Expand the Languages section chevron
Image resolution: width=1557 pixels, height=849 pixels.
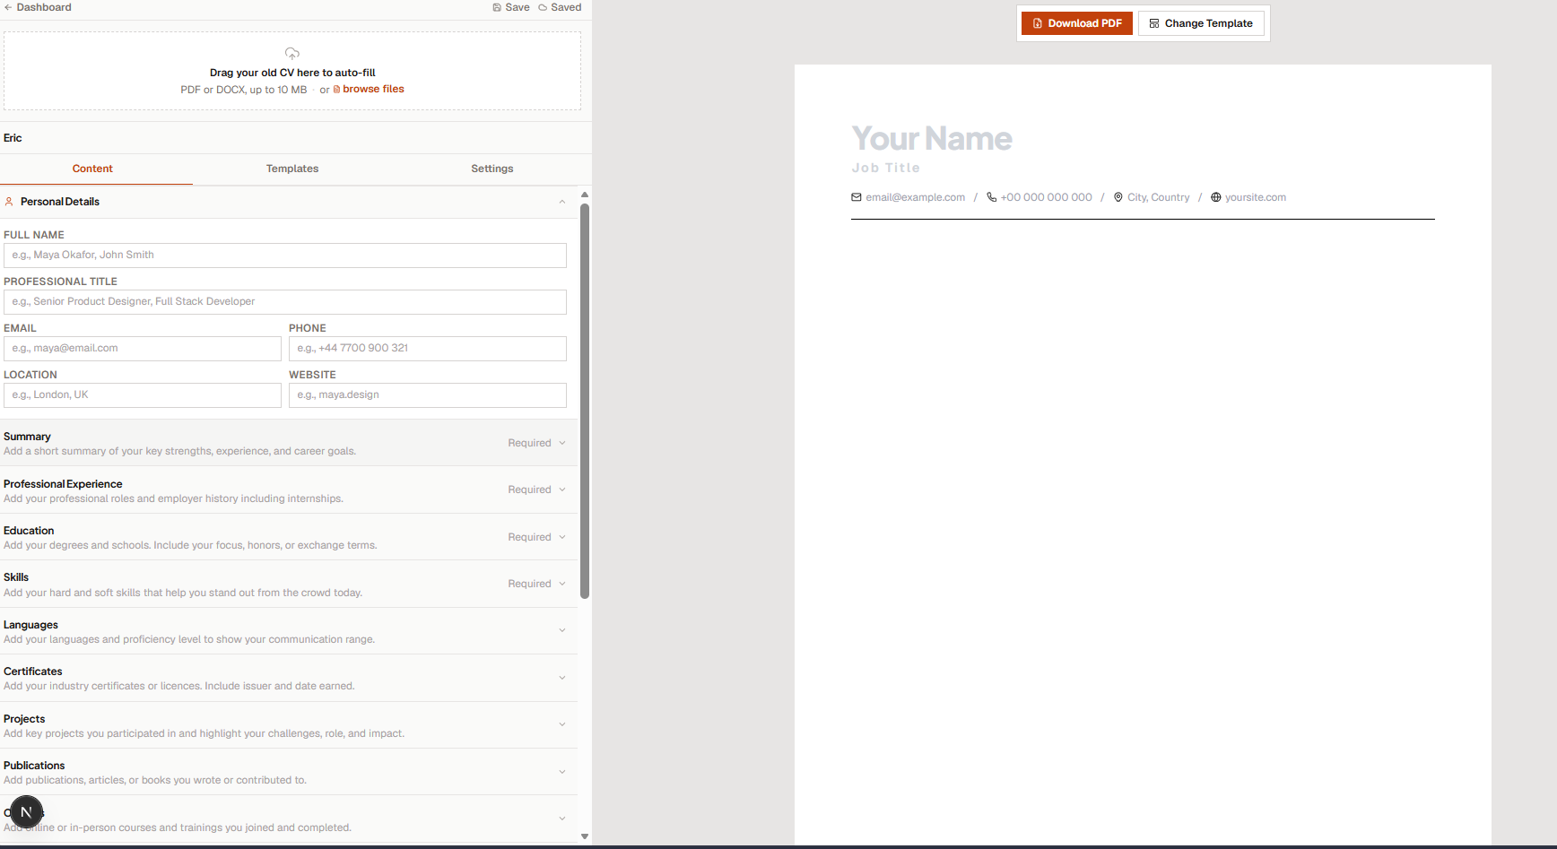562,630
